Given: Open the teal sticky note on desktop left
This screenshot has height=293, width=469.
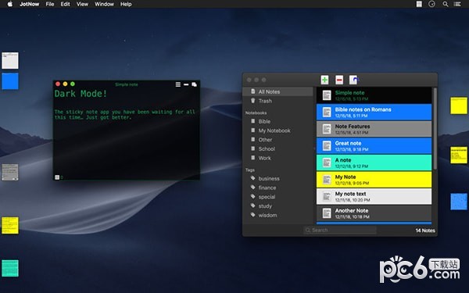Looking at the screenshot, I should tap(10, 268).
